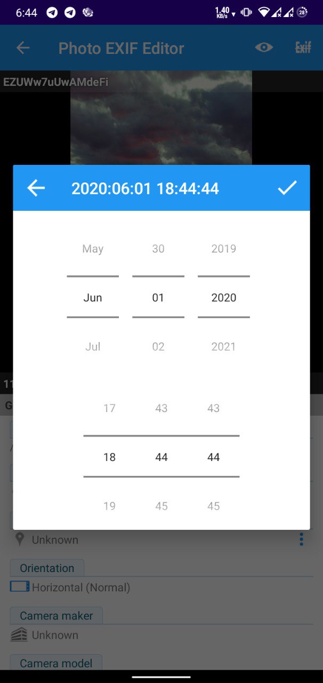
Task: Tap the dialog's back arrow
Action: pyautogui.click(x=36, y=188)
